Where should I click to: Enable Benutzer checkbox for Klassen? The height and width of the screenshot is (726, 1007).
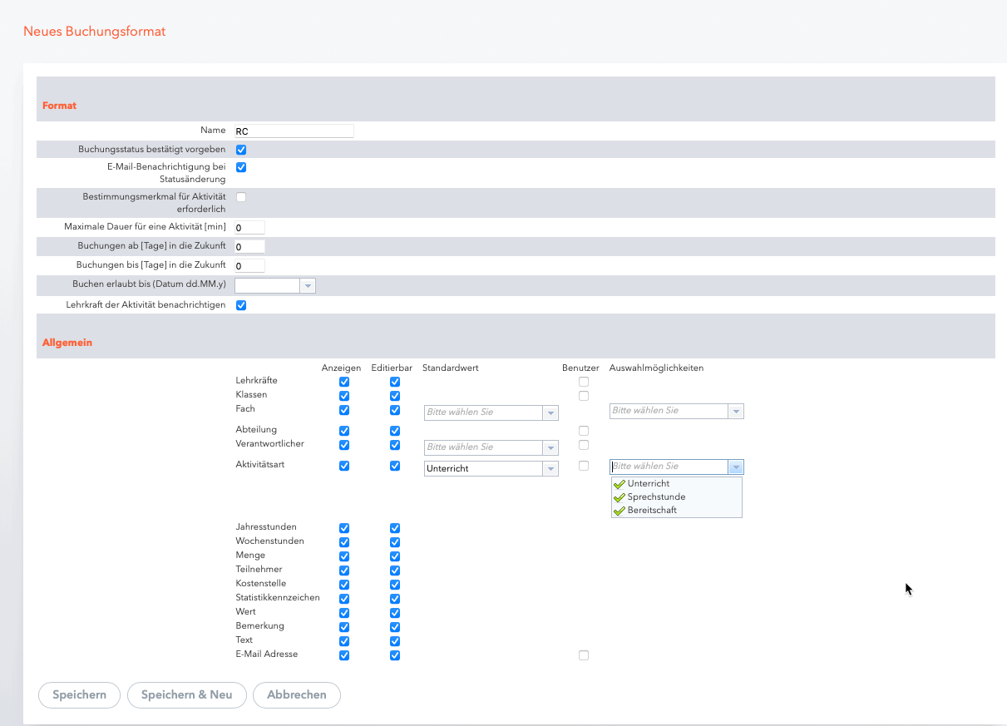[584, 396]
